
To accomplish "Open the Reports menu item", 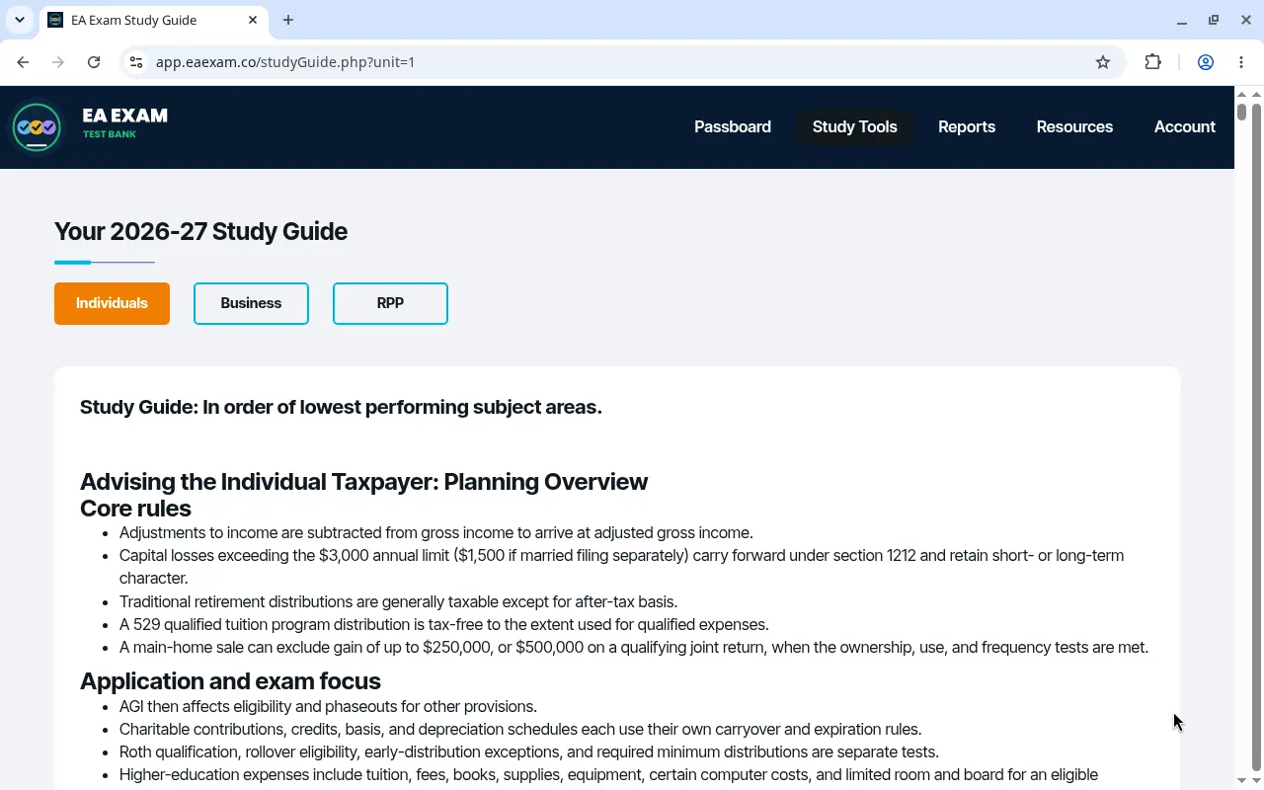I will tap(967, 126).
